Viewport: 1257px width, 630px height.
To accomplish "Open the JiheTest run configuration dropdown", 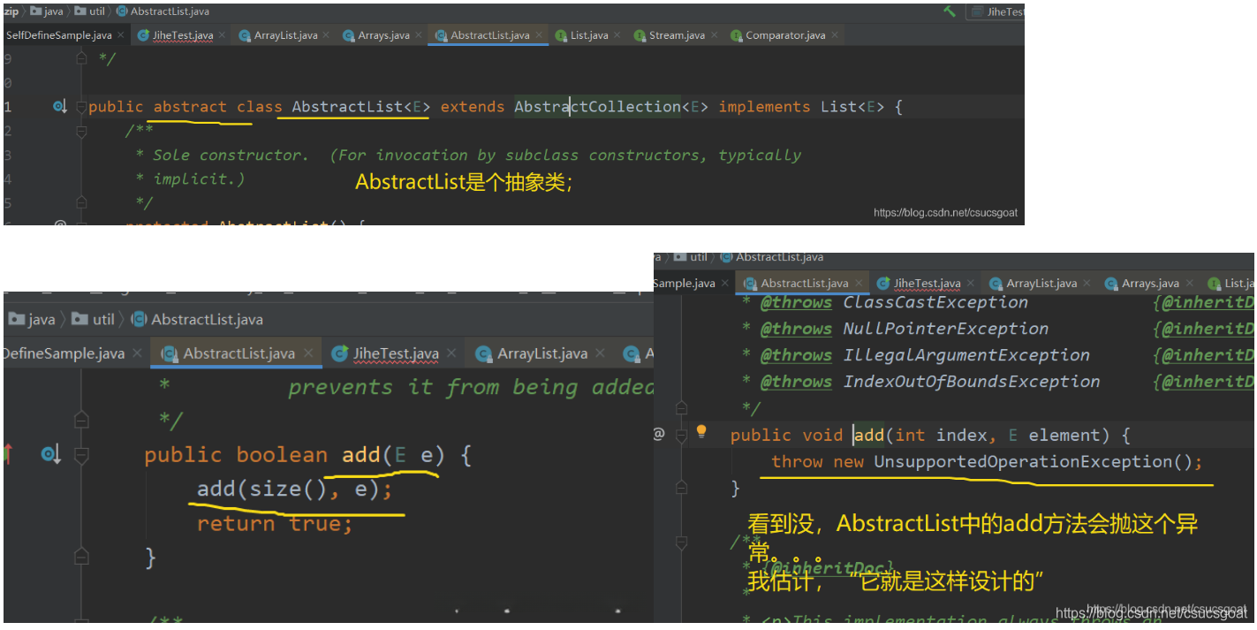I will pyautogui.click(x=996, y=11).
